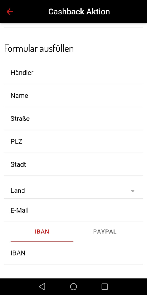The image size is (147, 295).
Task: Select the red IBAN tab
Action: (42, 232)
